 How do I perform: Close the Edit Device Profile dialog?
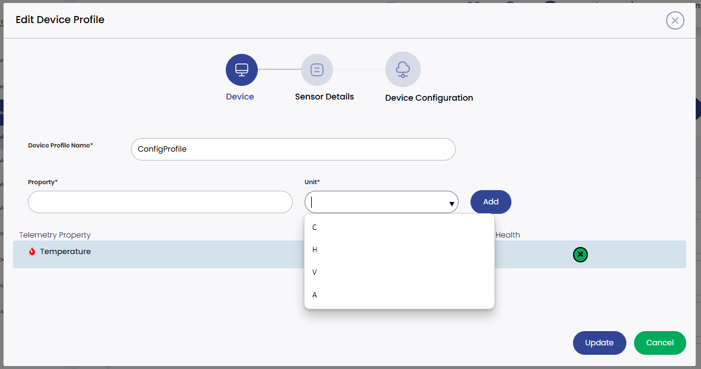coord(675,20)
